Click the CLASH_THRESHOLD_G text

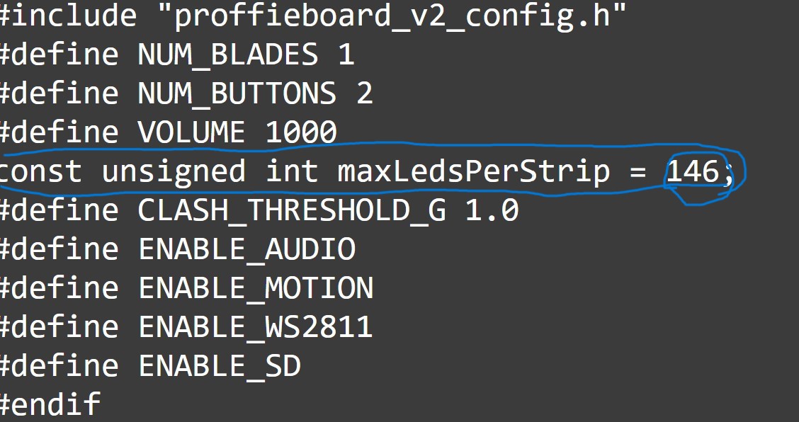tap(292, 210)
